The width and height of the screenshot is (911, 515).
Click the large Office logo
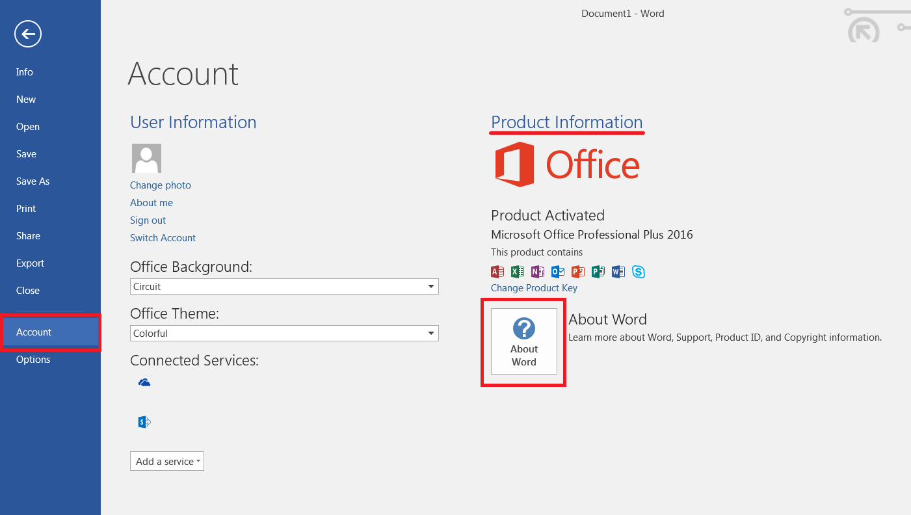tap(567, 165)
